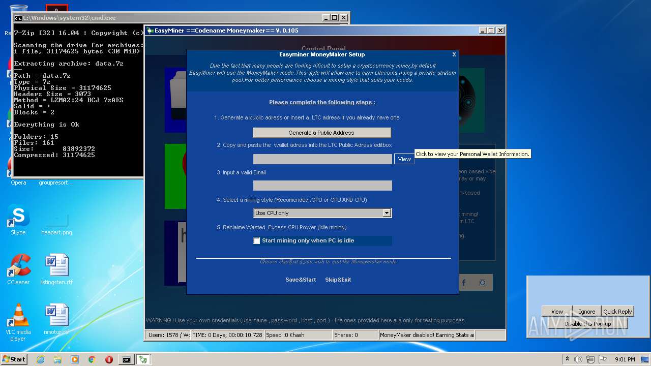Focus the valid Email input field
Viewport: 651px width, 366px height.
tap(322, 186)
